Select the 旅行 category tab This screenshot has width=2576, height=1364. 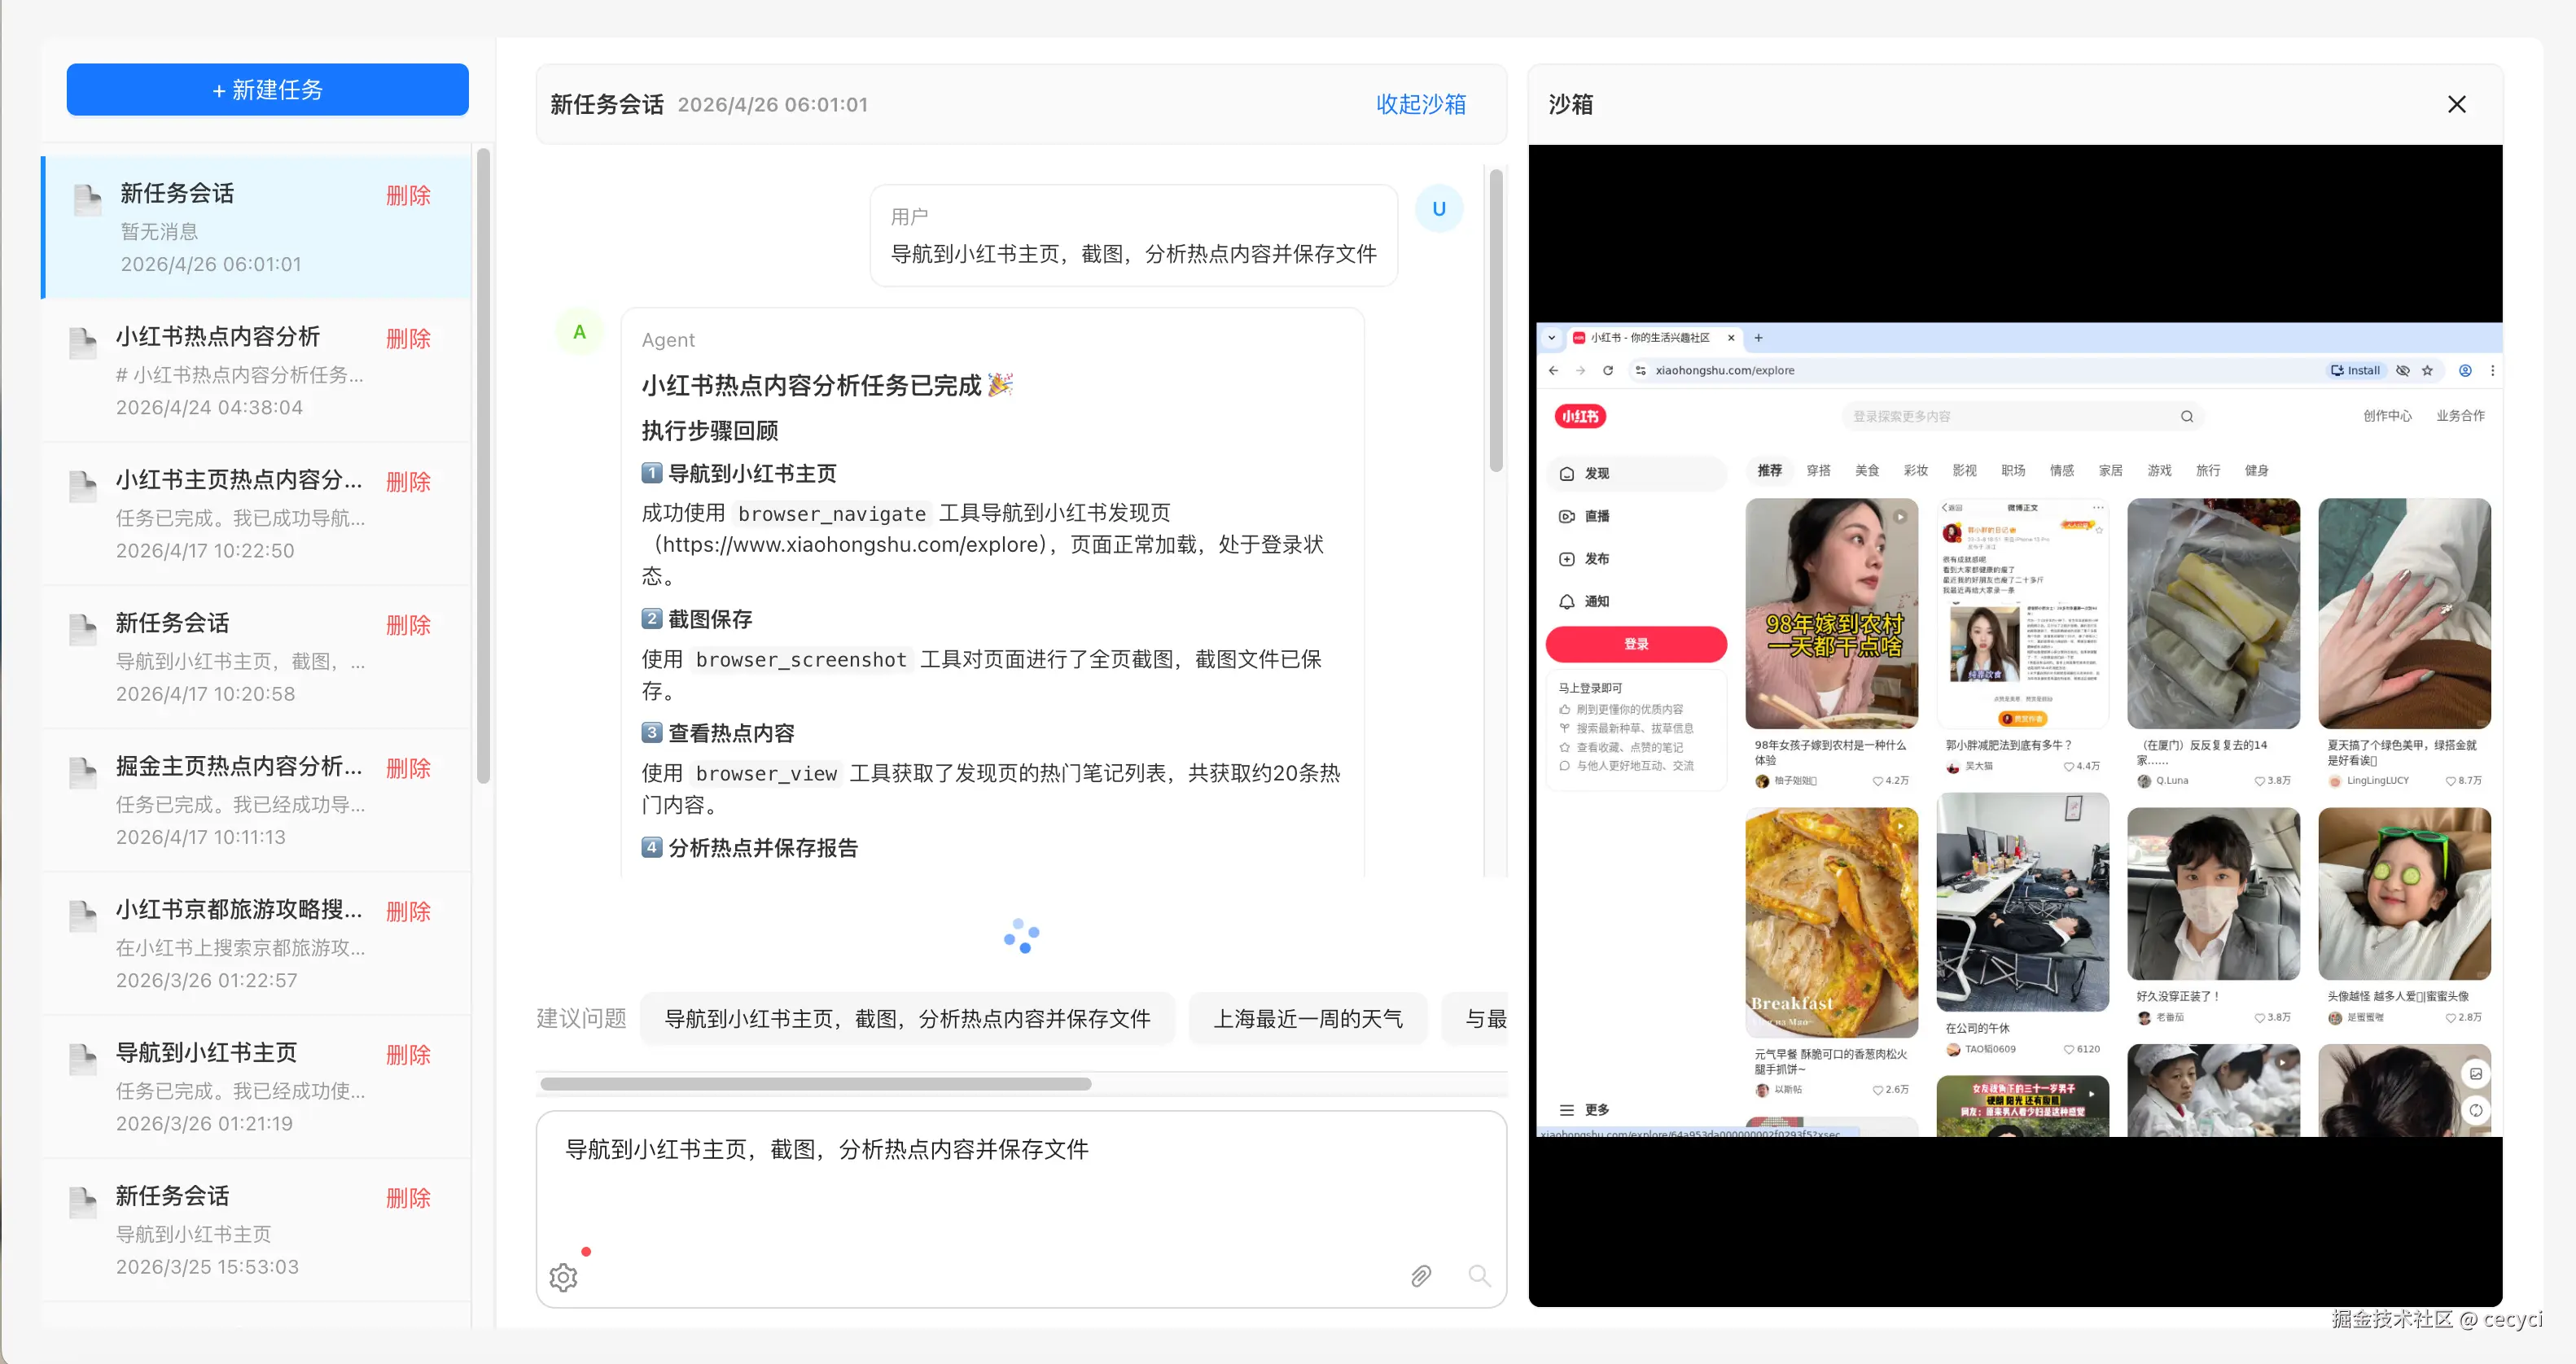tap(2207, 470)
